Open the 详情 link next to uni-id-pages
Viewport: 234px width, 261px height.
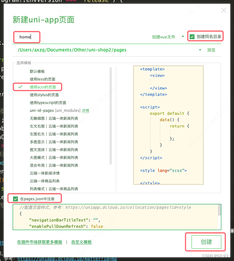pyautogui.click(x=85, y=110)
